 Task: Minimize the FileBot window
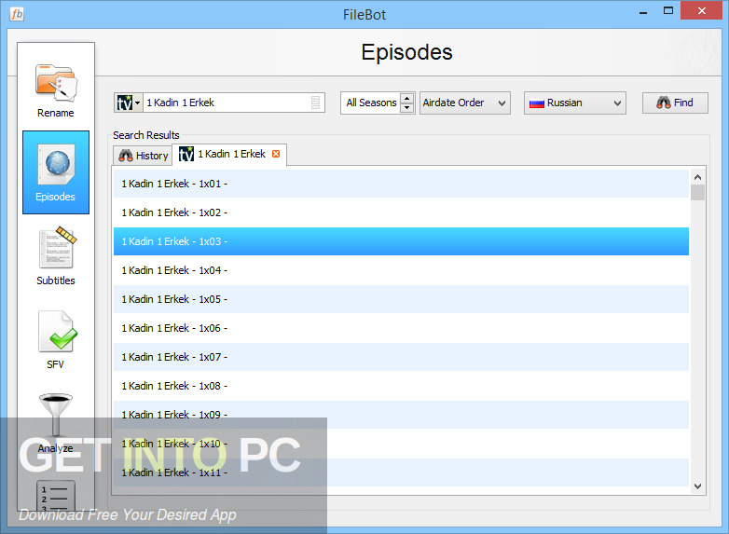(x=643, y=12)
